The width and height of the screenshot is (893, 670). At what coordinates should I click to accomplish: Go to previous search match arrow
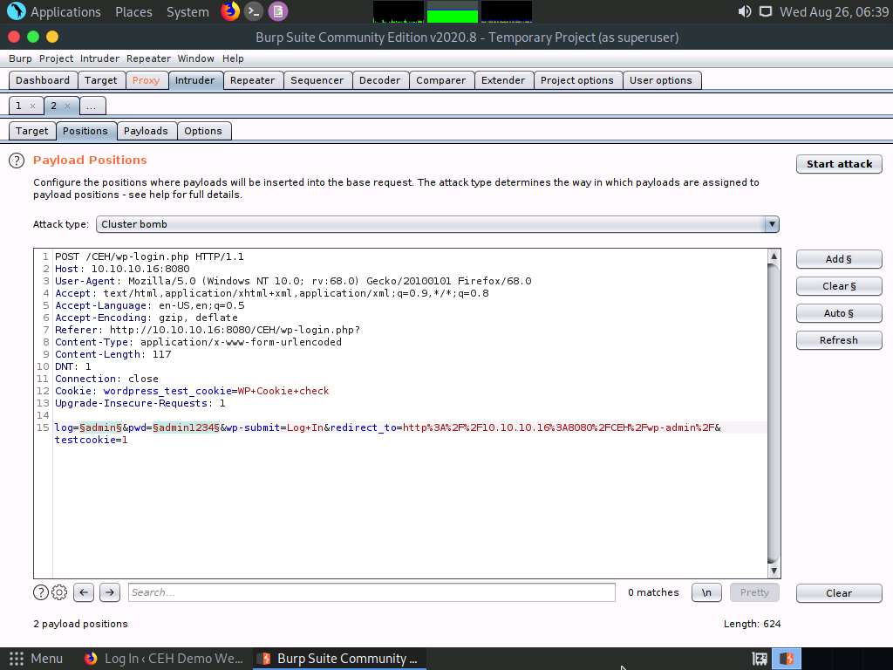coord(84,592)
